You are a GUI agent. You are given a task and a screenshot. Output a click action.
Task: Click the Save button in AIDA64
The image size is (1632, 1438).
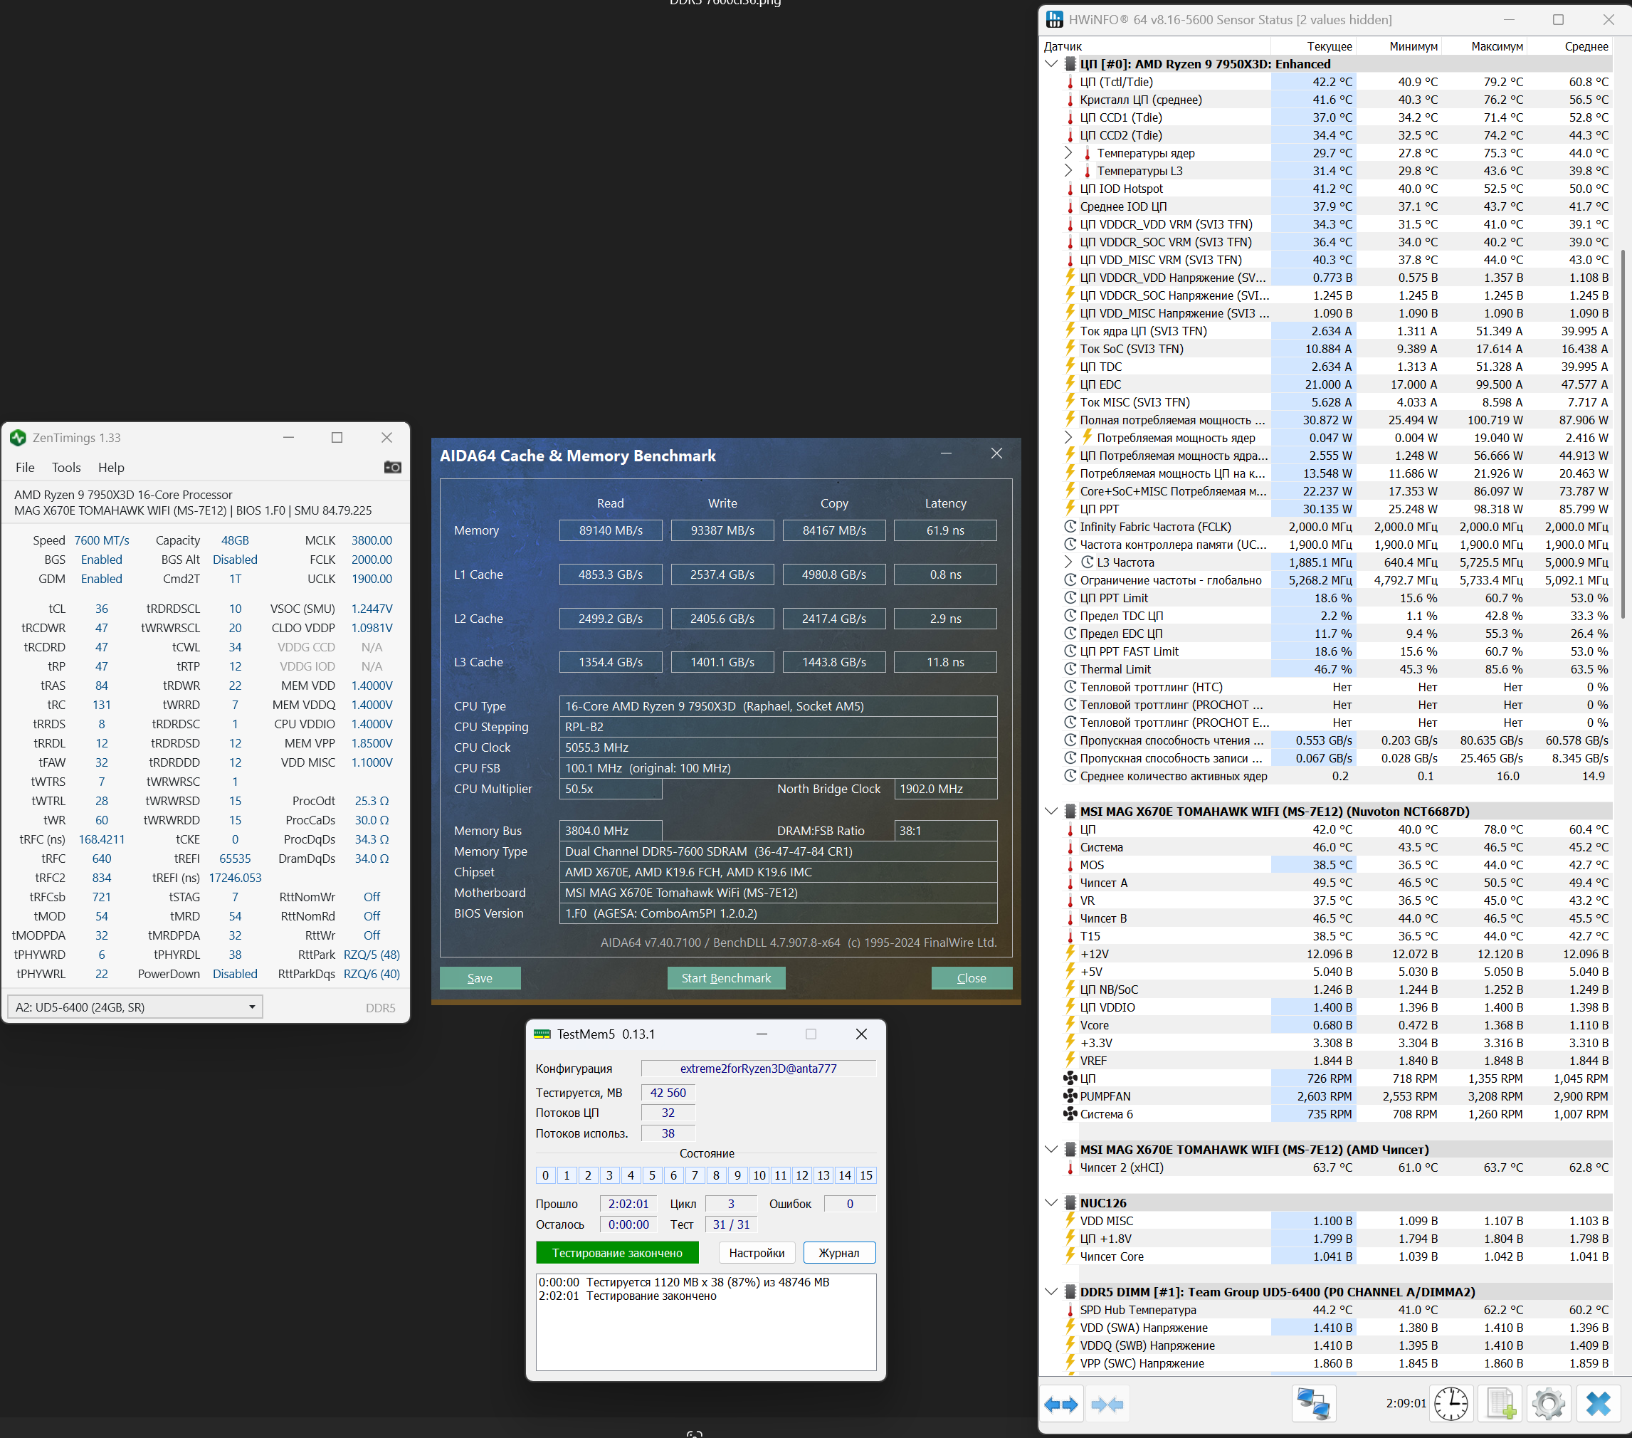pyautogui.click(x=480, y=978)
